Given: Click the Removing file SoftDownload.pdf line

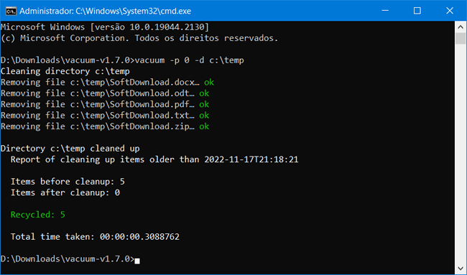Looking at the screenshot, I should 105,104.
